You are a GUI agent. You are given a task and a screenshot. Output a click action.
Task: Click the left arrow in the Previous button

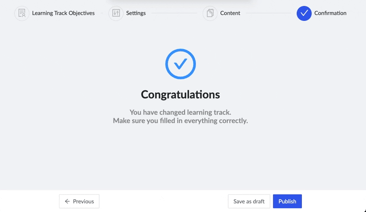67,201
